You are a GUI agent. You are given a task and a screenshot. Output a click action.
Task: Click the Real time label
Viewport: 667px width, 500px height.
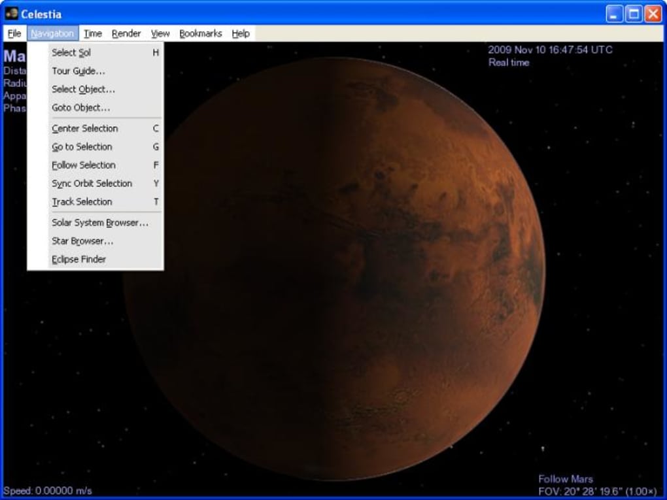(x=509, y=63)
